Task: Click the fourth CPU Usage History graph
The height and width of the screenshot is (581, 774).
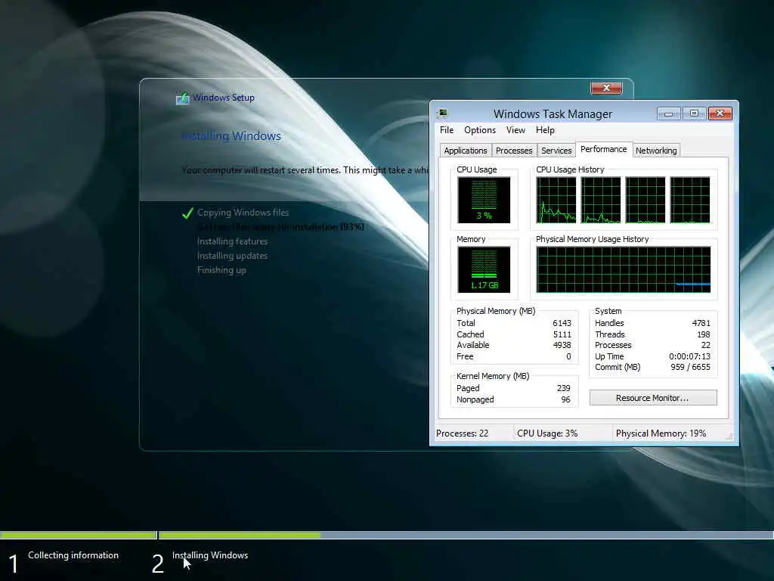Action: [x=690, y=200]
